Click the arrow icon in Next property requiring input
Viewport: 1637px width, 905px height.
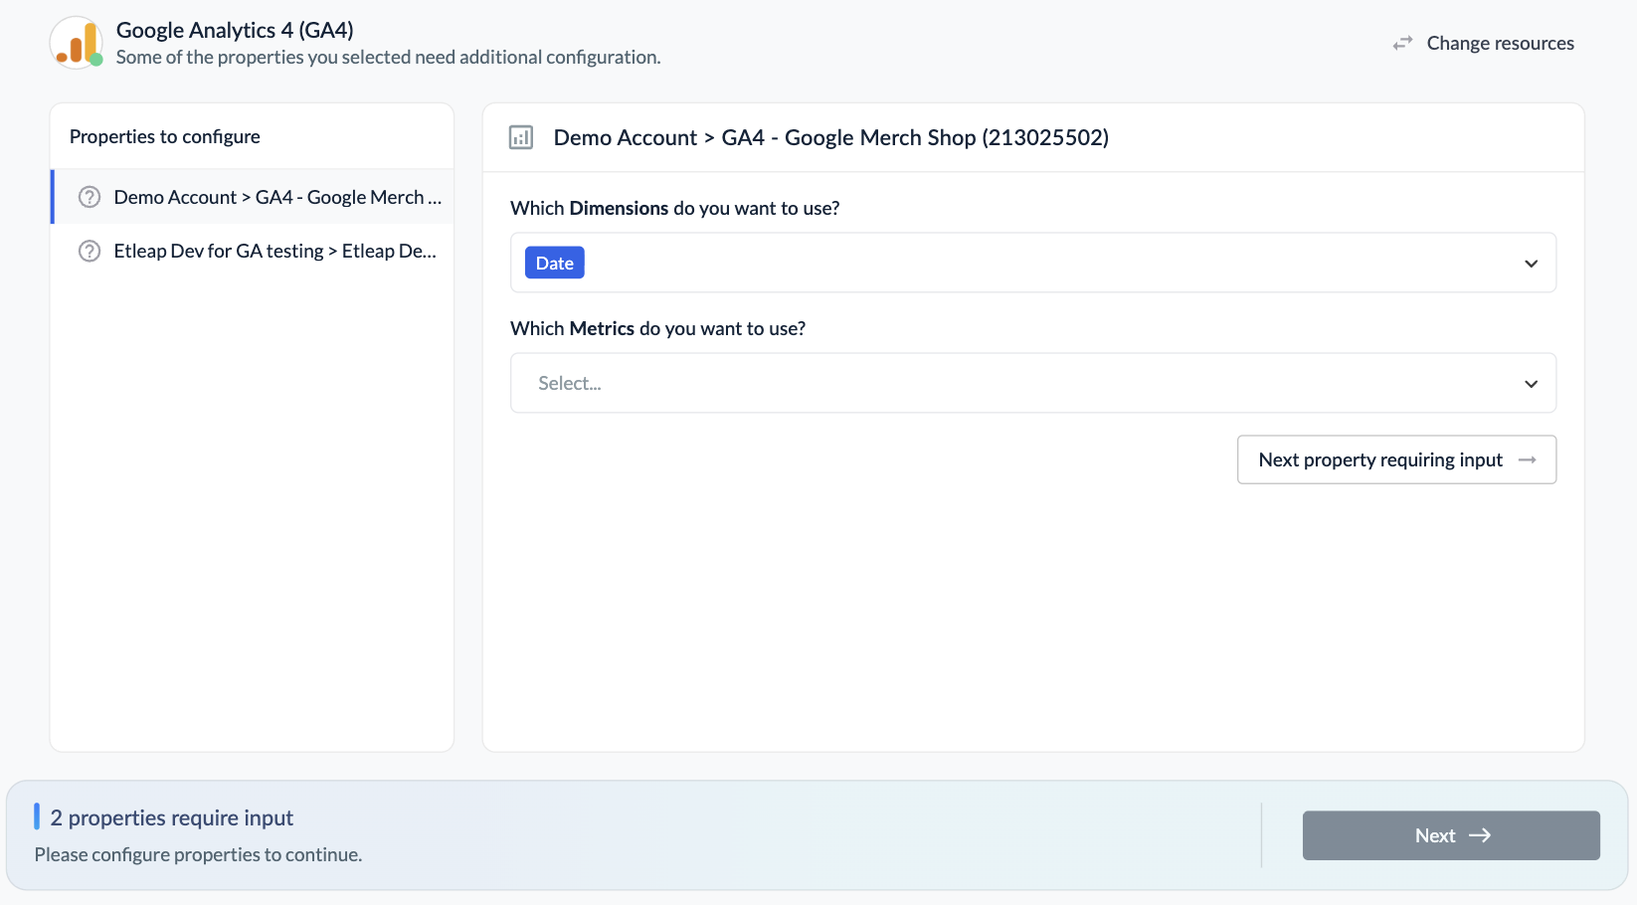tap(1528, 459)
